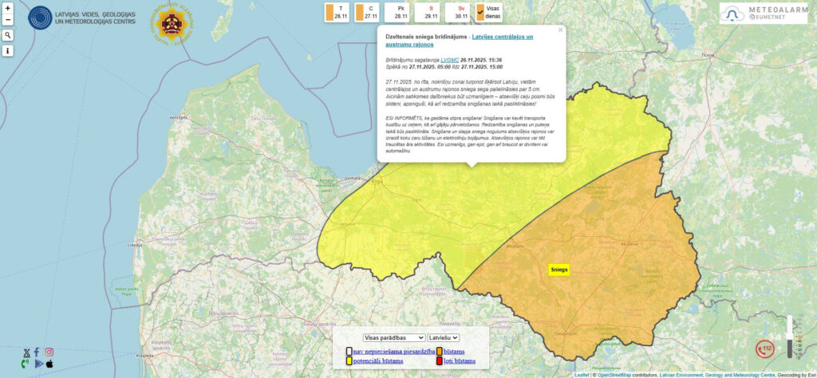817x378 pixels.
Task: Switch to the C 27.11 day tab
Action: click(369, 12)
